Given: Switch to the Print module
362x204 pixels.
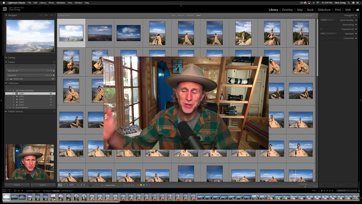Looking at the screenshot, I should 338,10.
